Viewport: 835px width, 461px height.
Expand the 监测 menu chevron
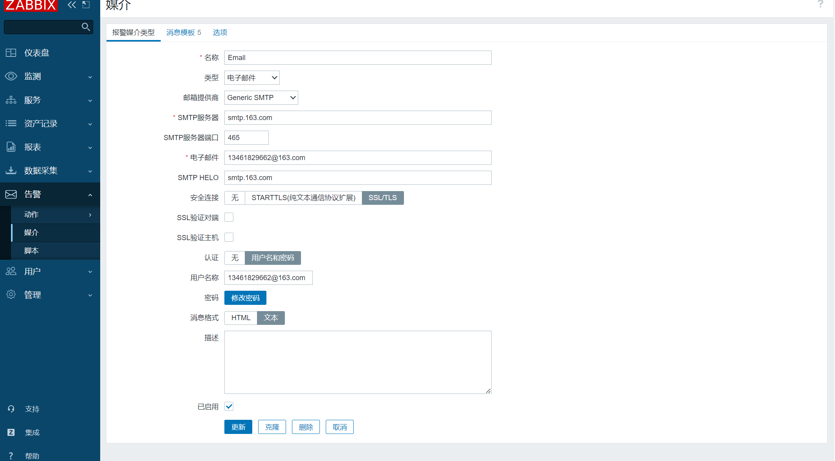90,77
